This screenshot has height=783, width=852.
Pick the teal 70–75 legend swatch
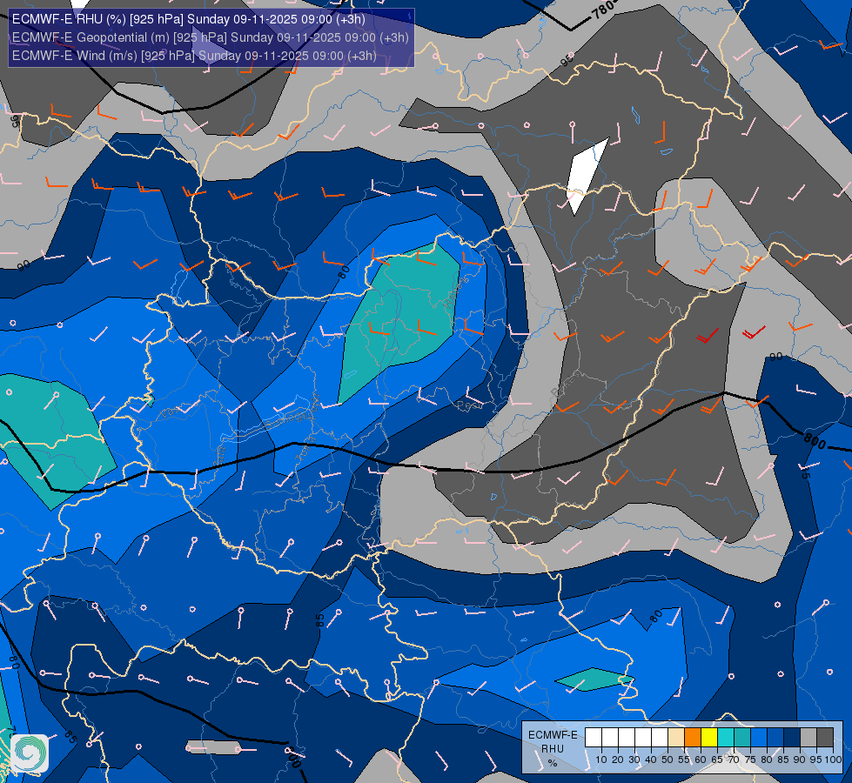(742, 738)
